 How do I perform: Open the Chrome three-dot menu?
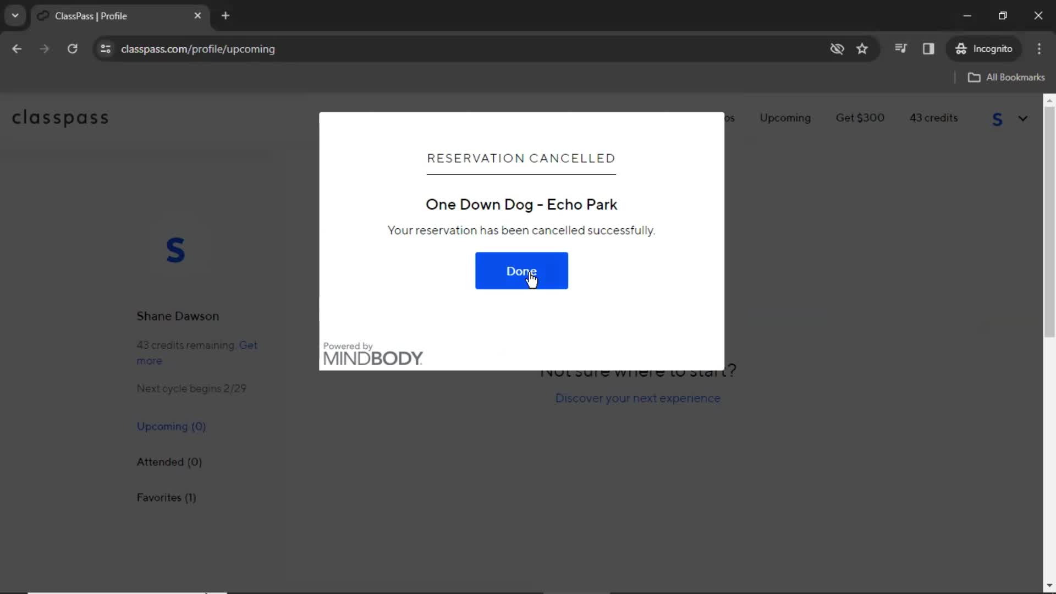point(1039,49)
